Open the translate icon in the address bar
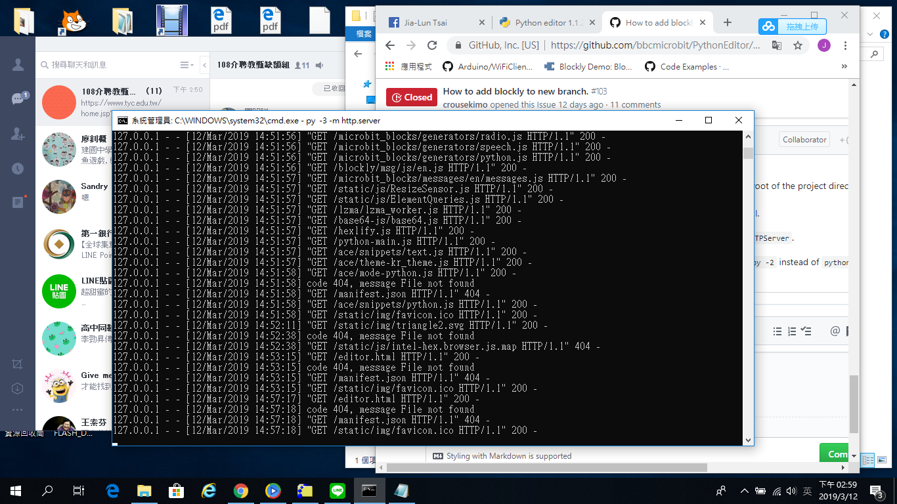The height and width of the screenshot is (504, 897). tap(777, 45)
